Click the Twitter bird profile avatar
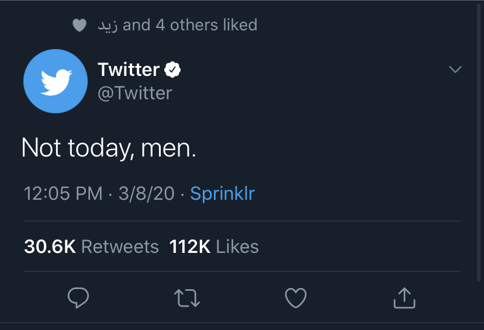The height and width of the screenshot is (330, 484). coord(56,81)
